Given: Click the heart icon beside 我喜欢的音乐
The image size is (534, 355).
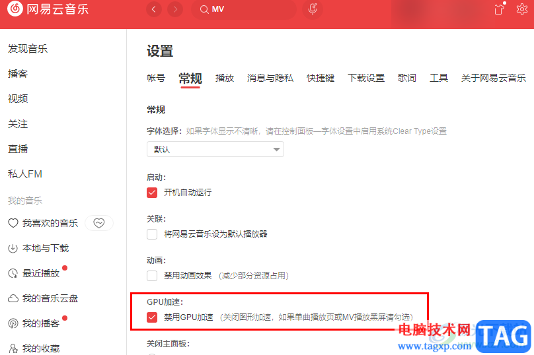Looking at the screenshot, I should point(13,223).
